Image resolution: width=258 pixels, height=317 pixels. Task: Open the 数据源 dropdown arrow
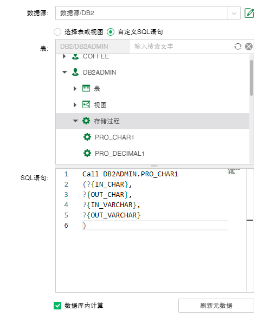(234, 13)
